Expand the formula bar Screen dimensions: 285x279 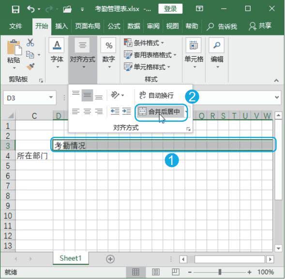click(x=277, y=98)
